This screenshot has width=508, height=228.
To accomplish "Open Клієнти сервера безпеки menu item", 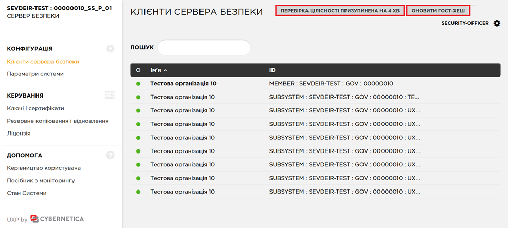I will pyautogui.click(x=43, y=62).
